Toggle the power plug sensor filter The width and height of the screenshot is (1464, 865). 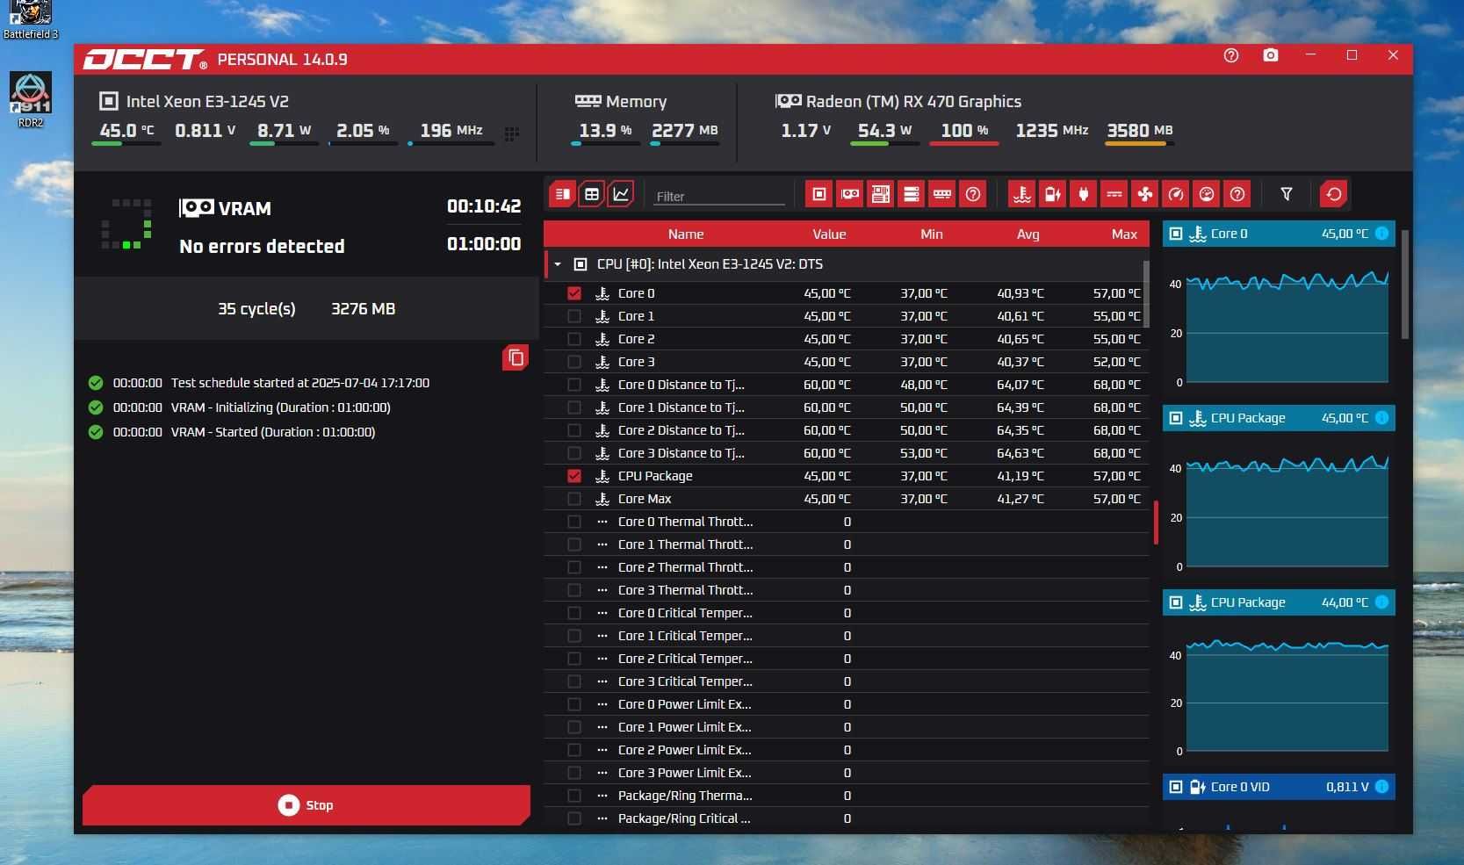(1084, 194)
